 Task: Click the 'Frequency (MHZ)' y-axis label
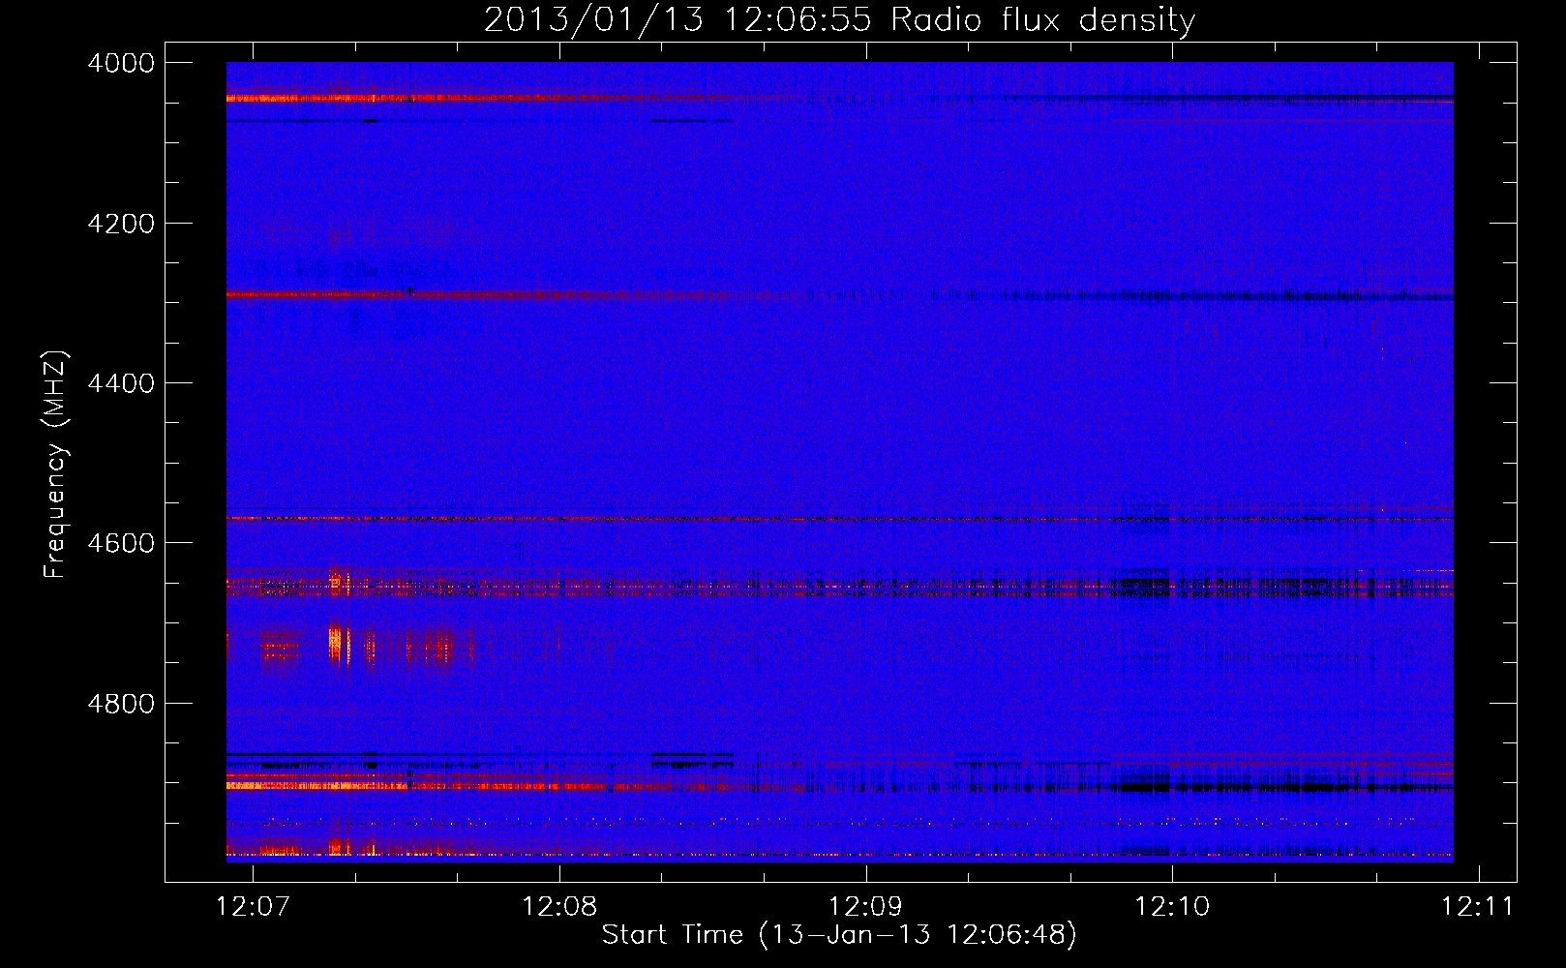click(56, 465)
